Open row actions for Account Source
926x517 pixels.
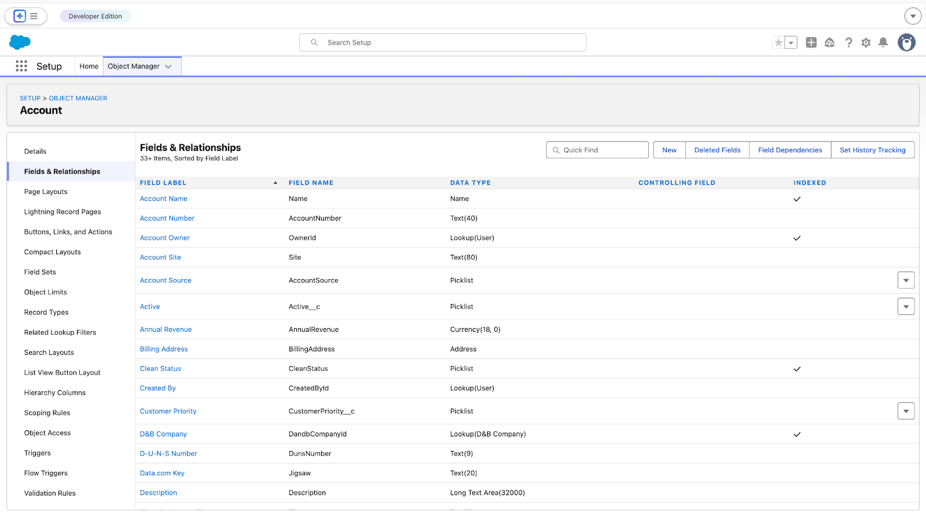(906, 280)
